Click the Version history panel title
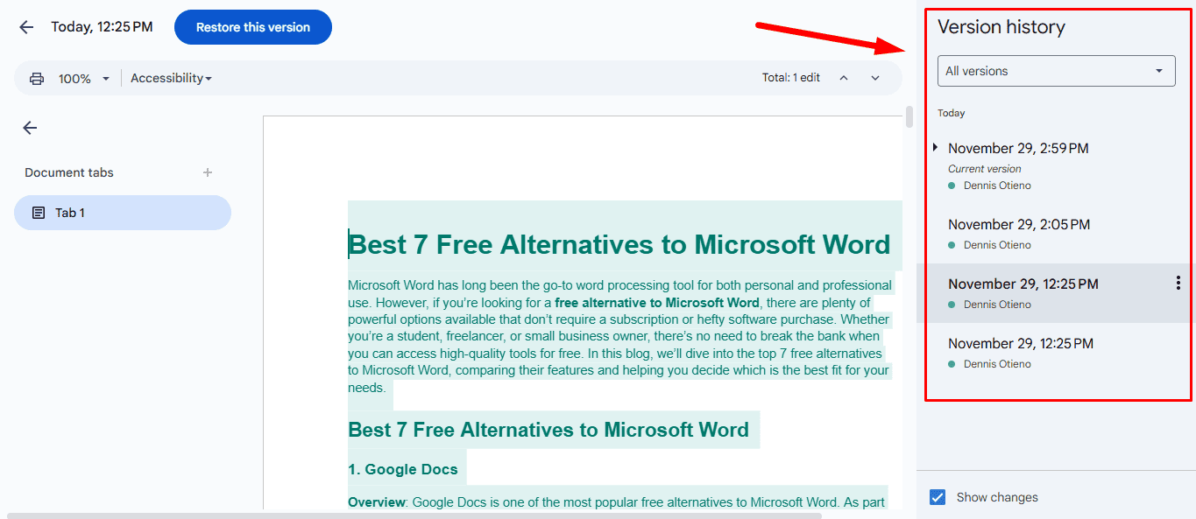Viewport: 1196px width, 519px height. pos(1001,27)
